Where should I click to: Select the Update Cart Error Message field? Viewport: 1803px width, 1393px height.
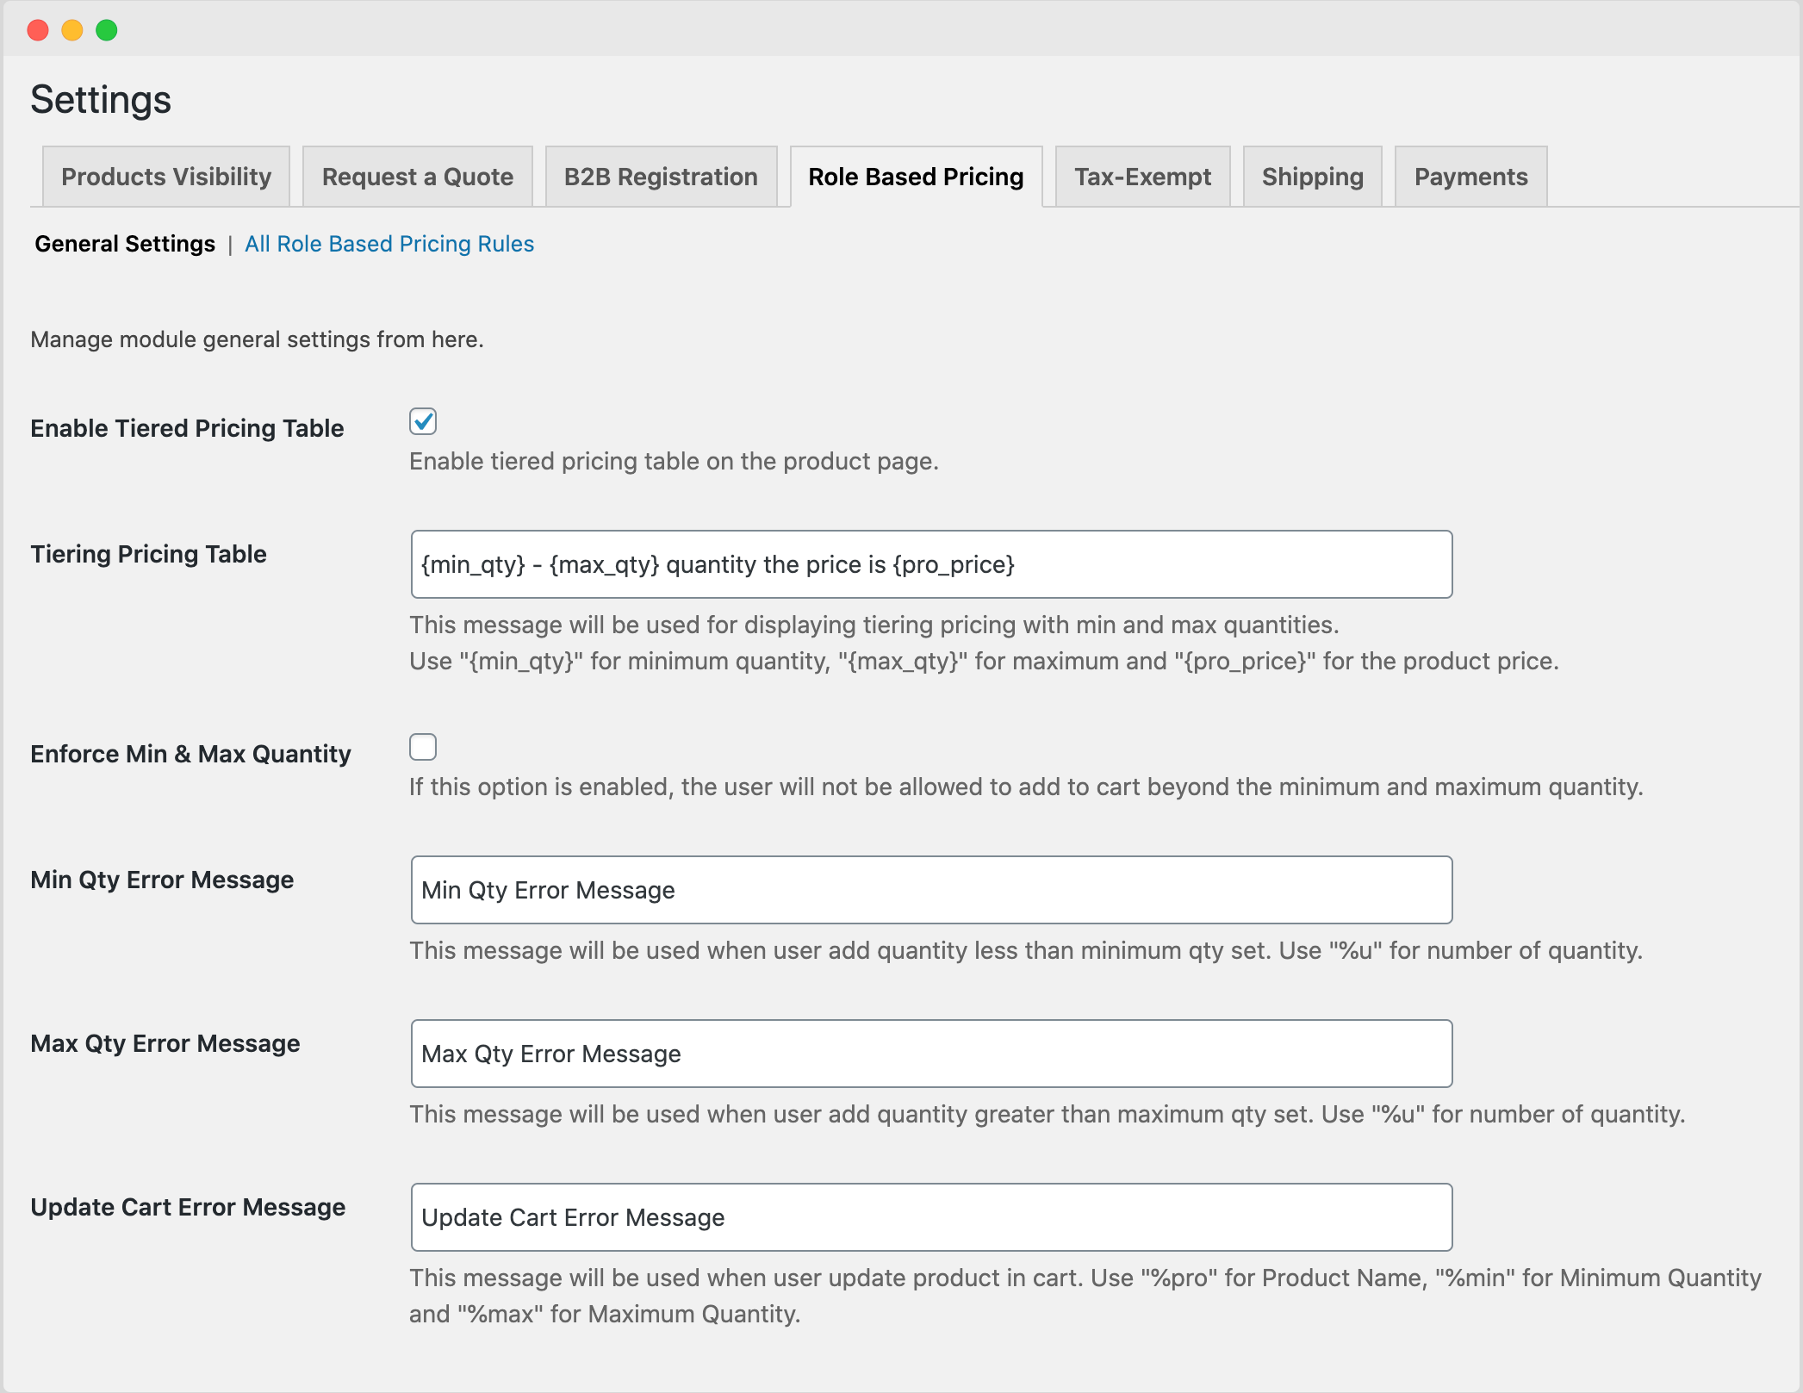930,1217
